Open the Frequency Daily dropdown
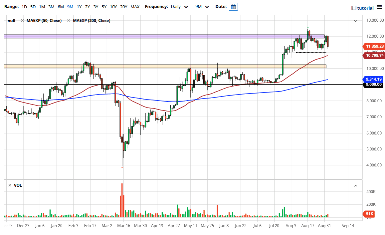This screenshot has width=385, height=235. click(x=179, y=6)
